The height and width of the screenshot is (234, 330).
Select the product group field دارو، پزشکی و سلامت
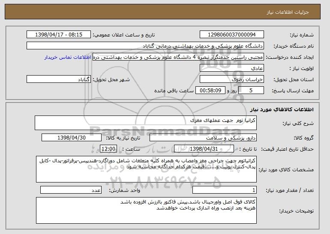203,138
